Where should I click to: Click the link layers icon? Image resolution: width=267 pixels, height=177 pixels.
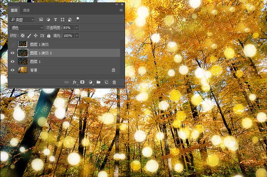tap(66, 82)
